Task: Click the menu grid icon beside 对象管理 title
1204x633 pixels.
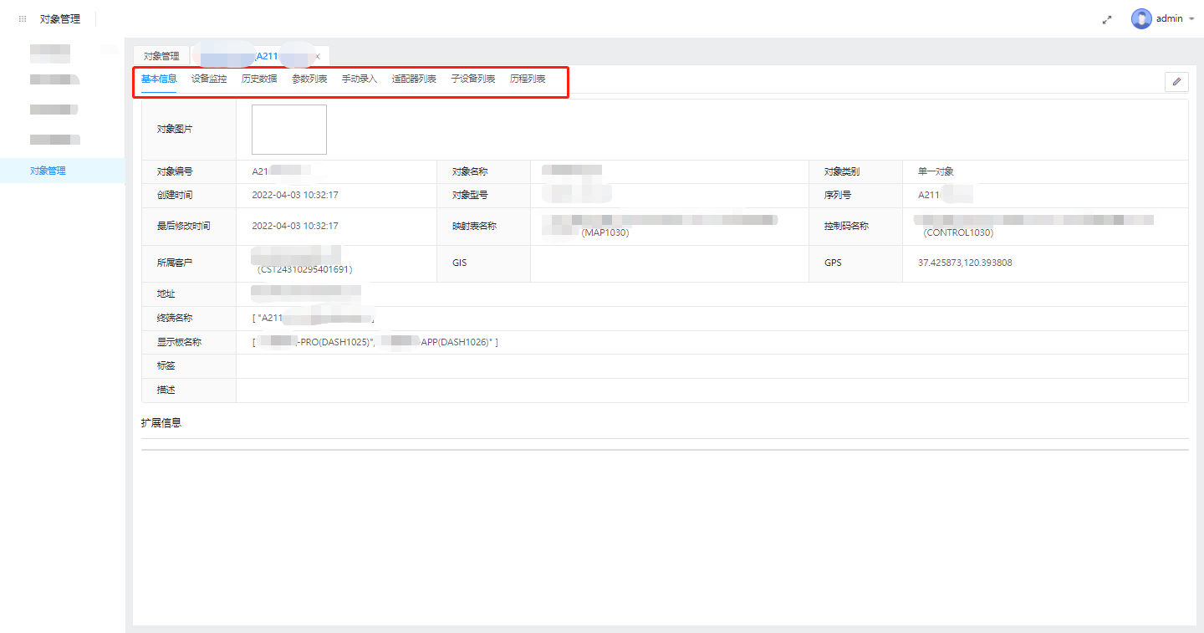Action: pyautogui.click(x=23, y=18)
